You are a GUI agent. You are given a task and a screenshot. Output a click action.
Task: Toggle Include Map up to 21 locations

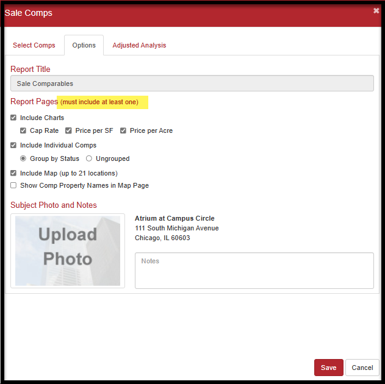[x=13, y=173]
